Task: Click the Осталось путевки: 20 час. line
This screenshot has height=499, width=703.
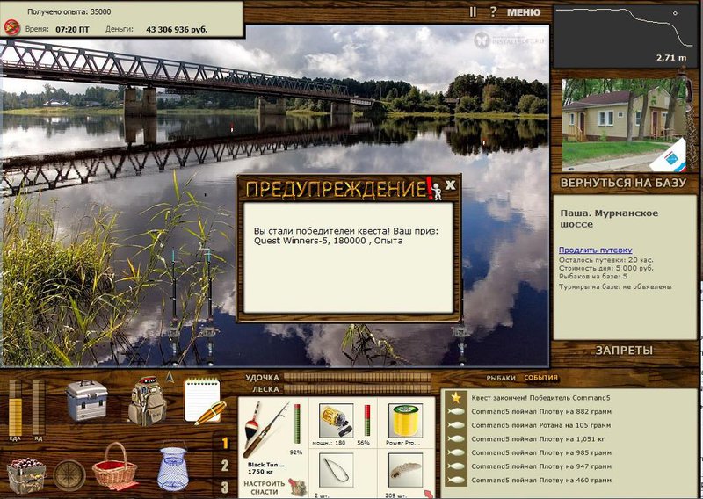Action: pyautogui.click(x=605, y=260)
